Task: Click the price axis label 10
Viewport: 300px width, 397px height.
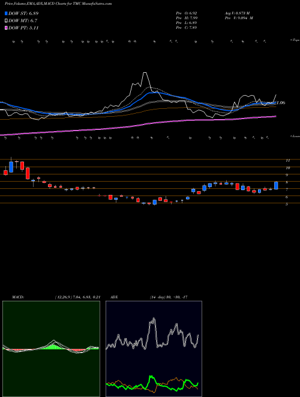Action: tap(287, 168)
